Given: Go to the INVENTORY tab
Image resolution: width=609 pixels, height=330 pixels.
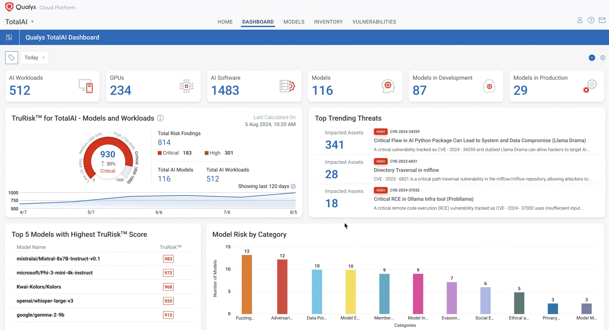Looking at the screenshot, I should (328, 22).
